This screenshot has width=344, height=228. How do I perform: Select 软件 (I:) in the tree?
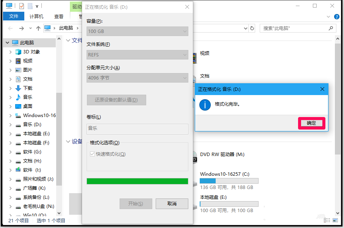tap(32, 170)
